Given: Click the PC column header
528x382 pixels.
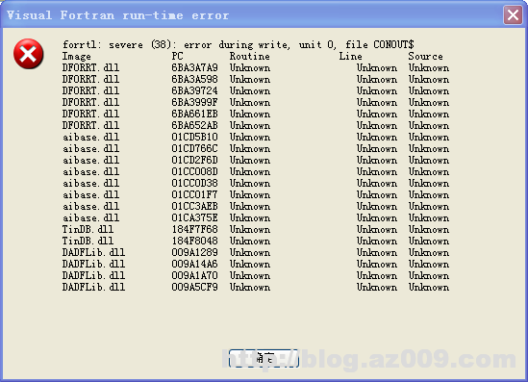Looking at the screenshot, I should click(178, 56).
